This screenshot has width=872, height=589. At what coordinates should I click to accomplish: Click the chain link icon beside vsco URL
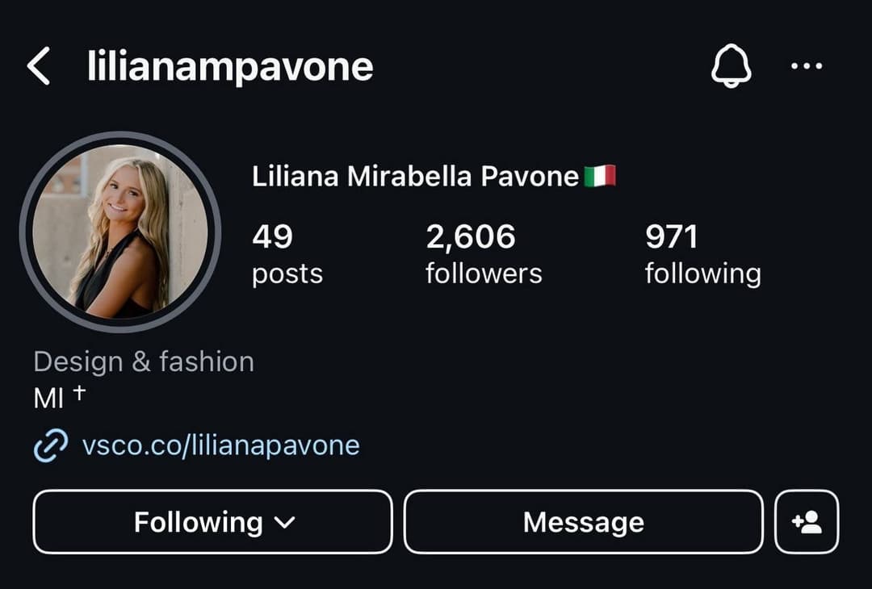[x=51, y=445]
